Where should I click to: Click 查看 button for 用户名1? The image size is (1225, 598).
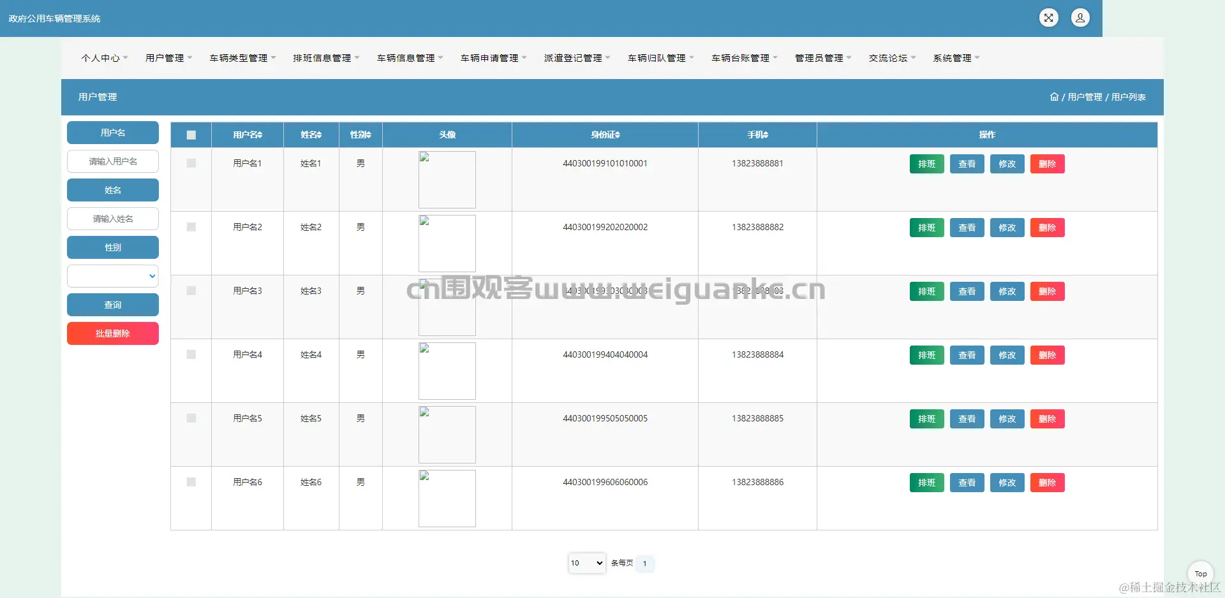[x=967, y=164]
